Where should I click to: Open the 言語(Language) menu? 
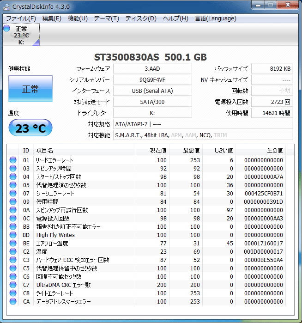[x=216, y=18]
